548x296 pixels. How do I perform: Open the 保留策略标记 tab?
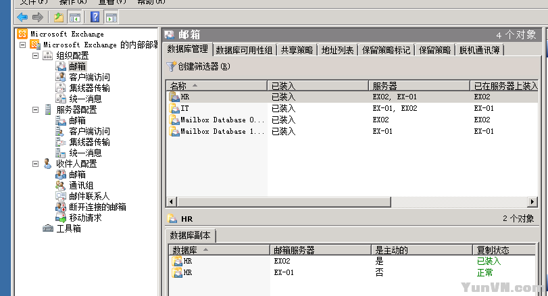tap(386, 50)
